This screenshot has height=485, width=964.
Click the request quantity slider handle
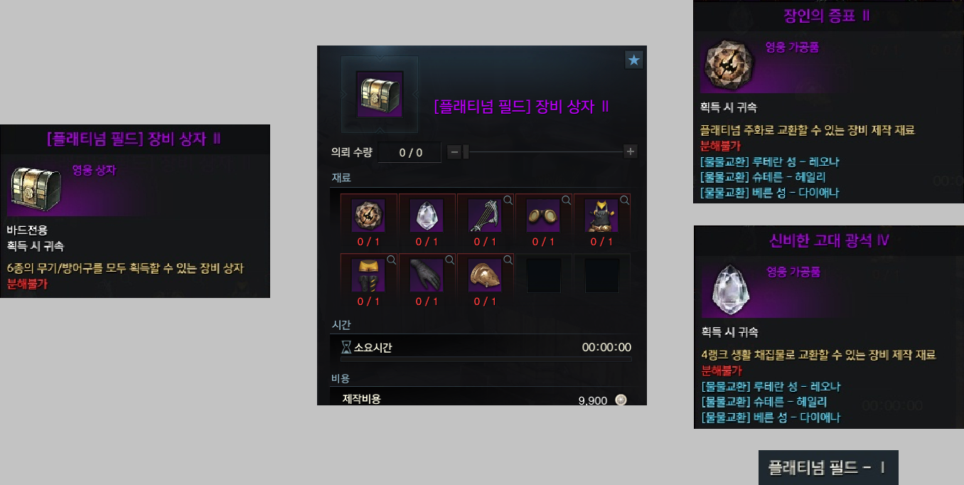coord(466,151)
